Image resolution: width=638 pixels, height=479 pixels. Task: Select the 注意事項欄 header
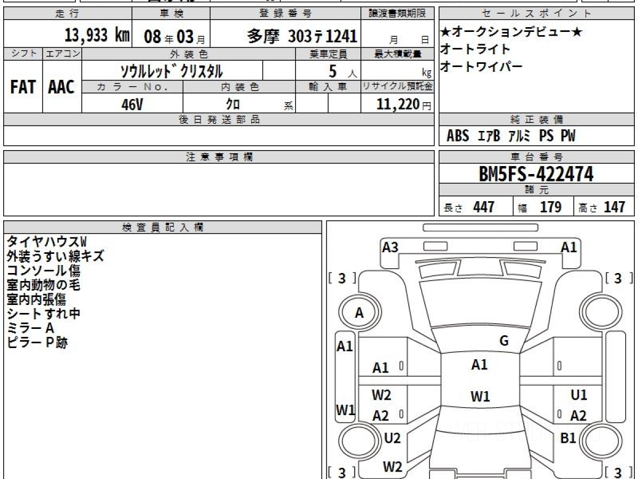[219, 157]
